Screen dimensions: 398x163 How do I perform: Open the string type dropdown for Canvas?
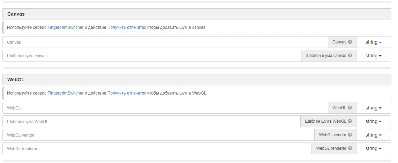(373, 42)
